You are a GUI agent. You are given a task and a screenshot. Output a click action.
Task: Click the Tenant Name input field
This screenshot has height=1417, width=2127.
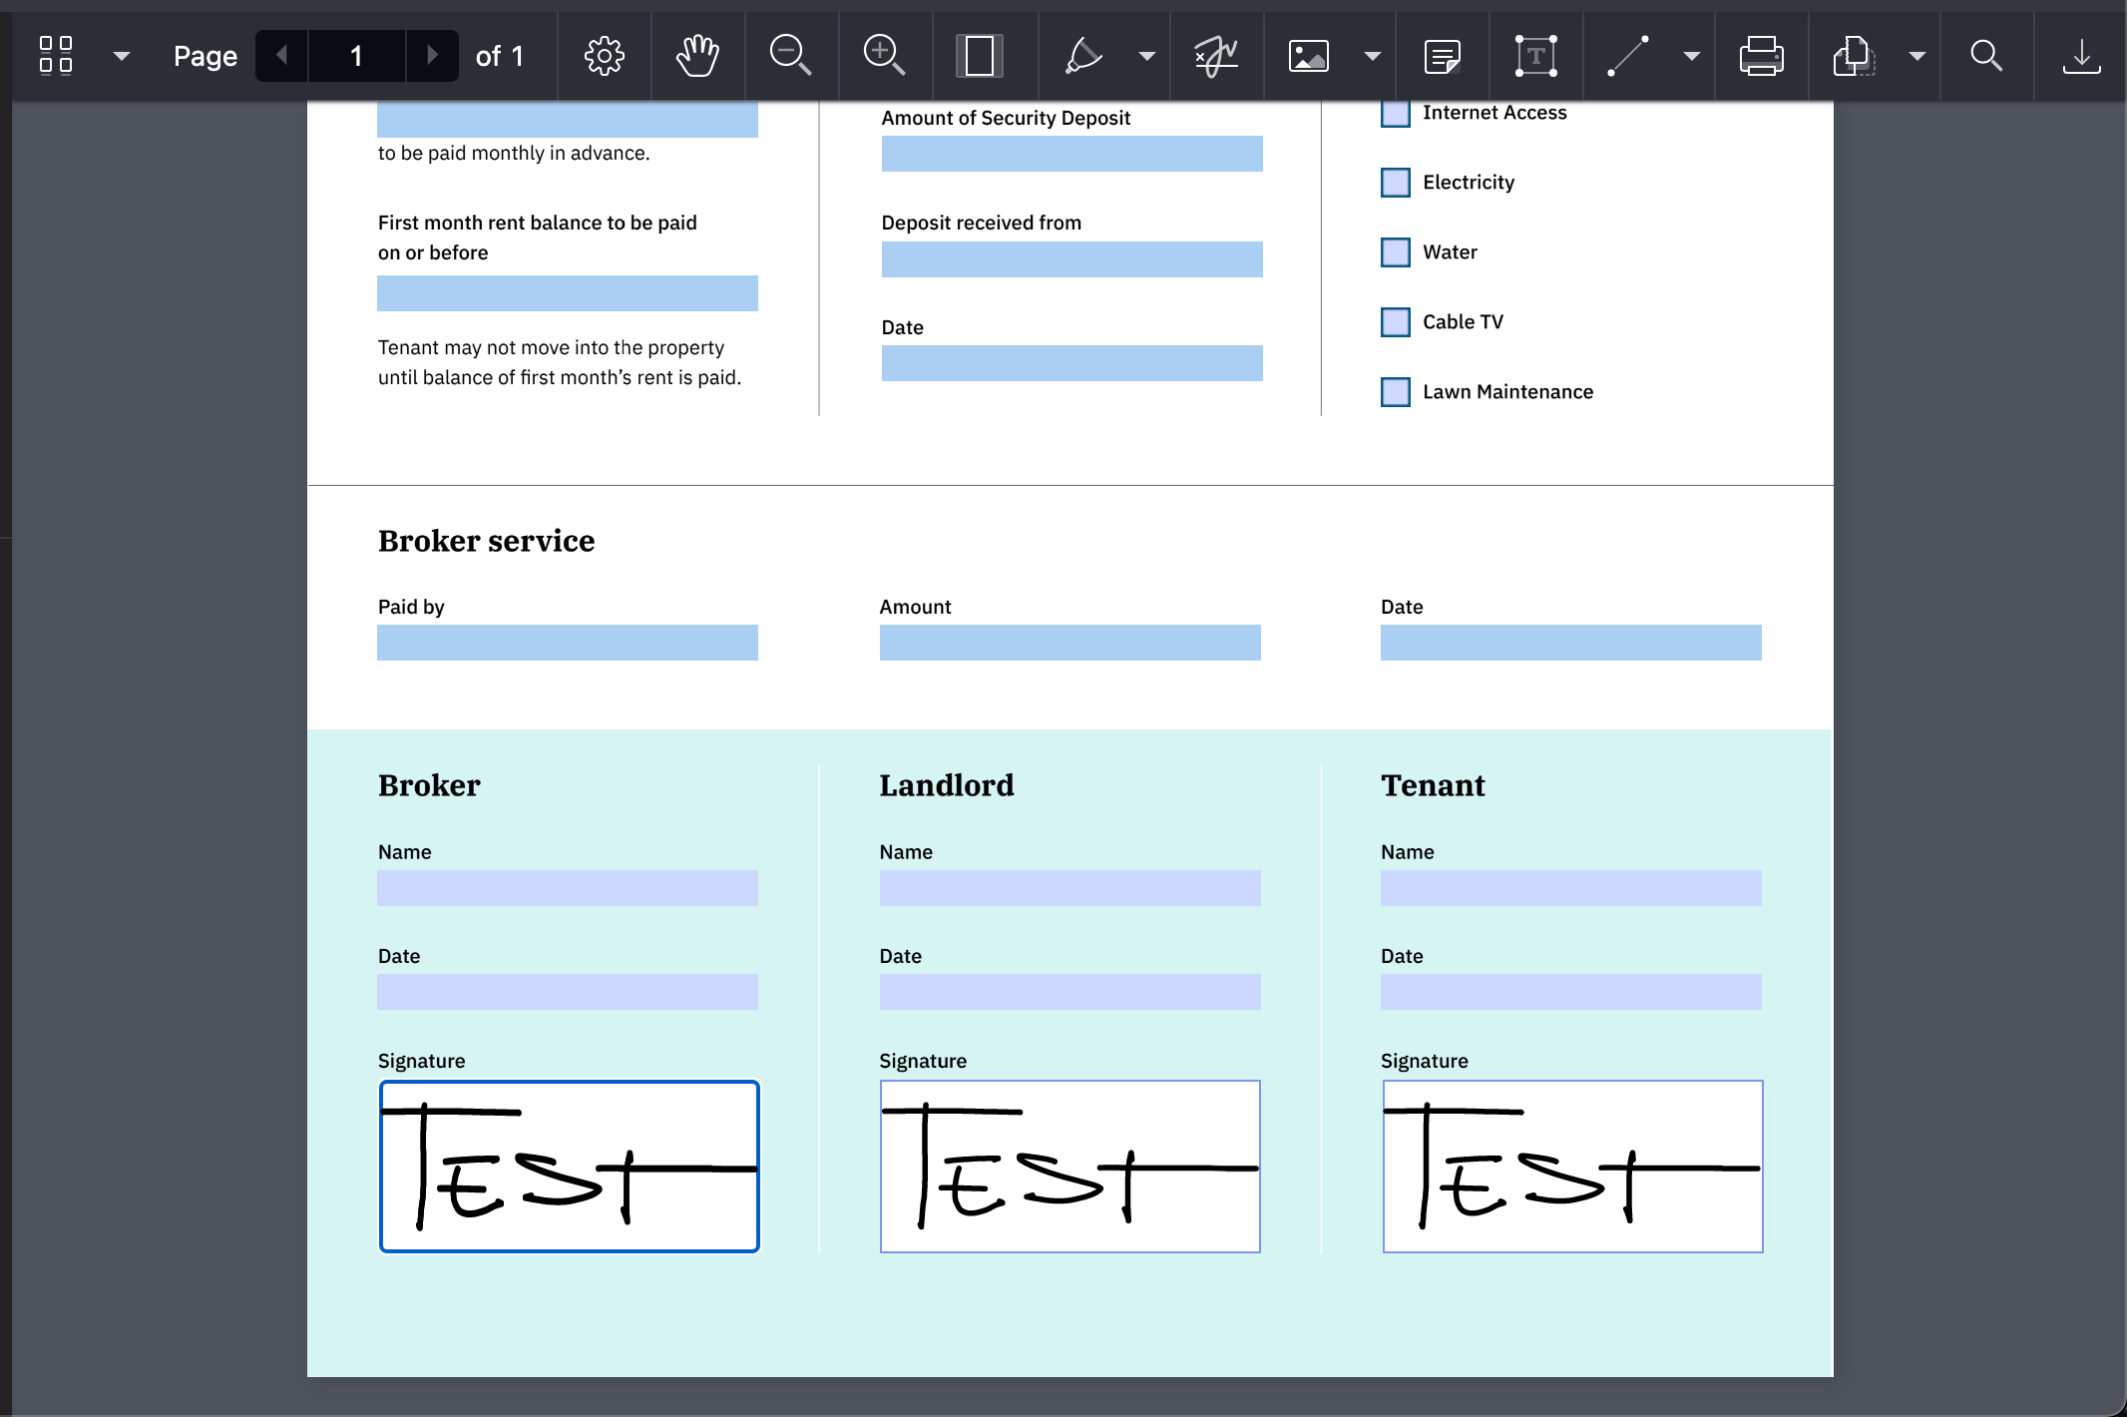[x=1571, y=887]
